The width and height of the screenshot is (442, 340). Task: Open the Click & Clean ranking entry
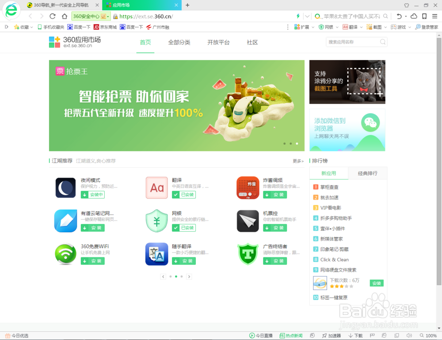334,260
